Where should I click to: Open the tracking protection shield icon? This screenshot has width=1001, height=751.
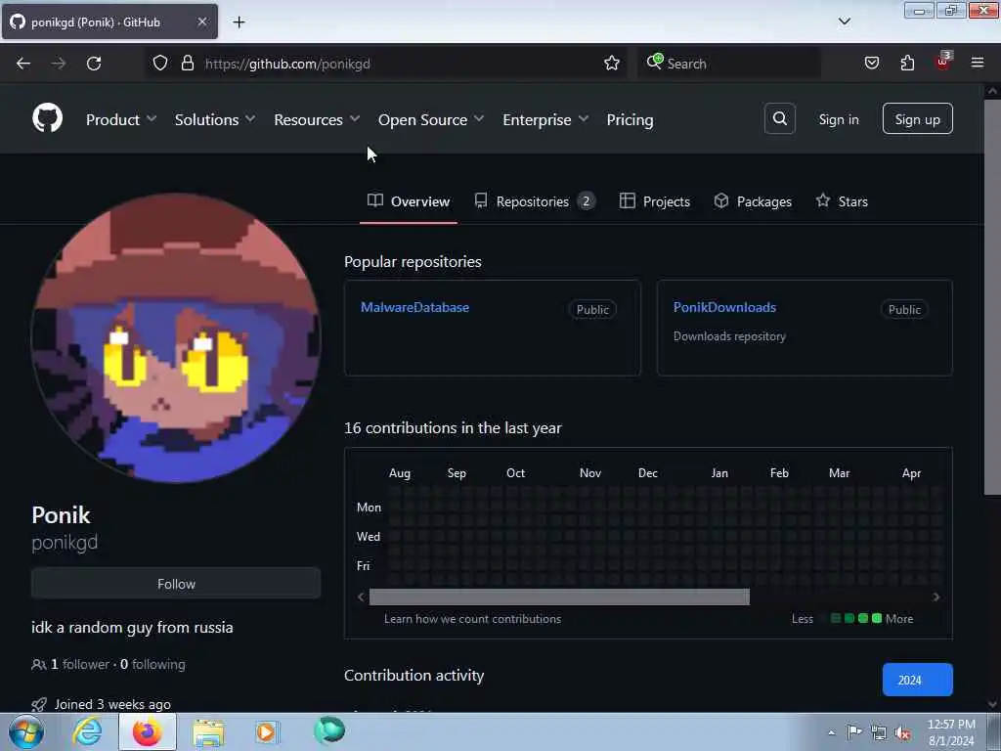click(x=160, y=64)
